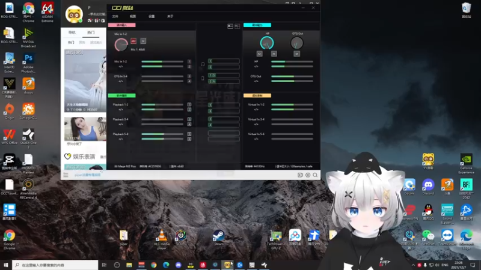481x270 pixels.
Task: Click routing button 3 of OTG In 3-4
Action: click(189, 76)
